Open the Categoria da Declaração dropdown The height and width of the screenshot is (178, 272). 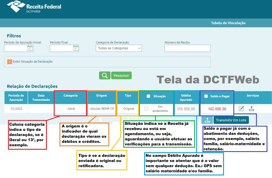[x=119, y=48]
